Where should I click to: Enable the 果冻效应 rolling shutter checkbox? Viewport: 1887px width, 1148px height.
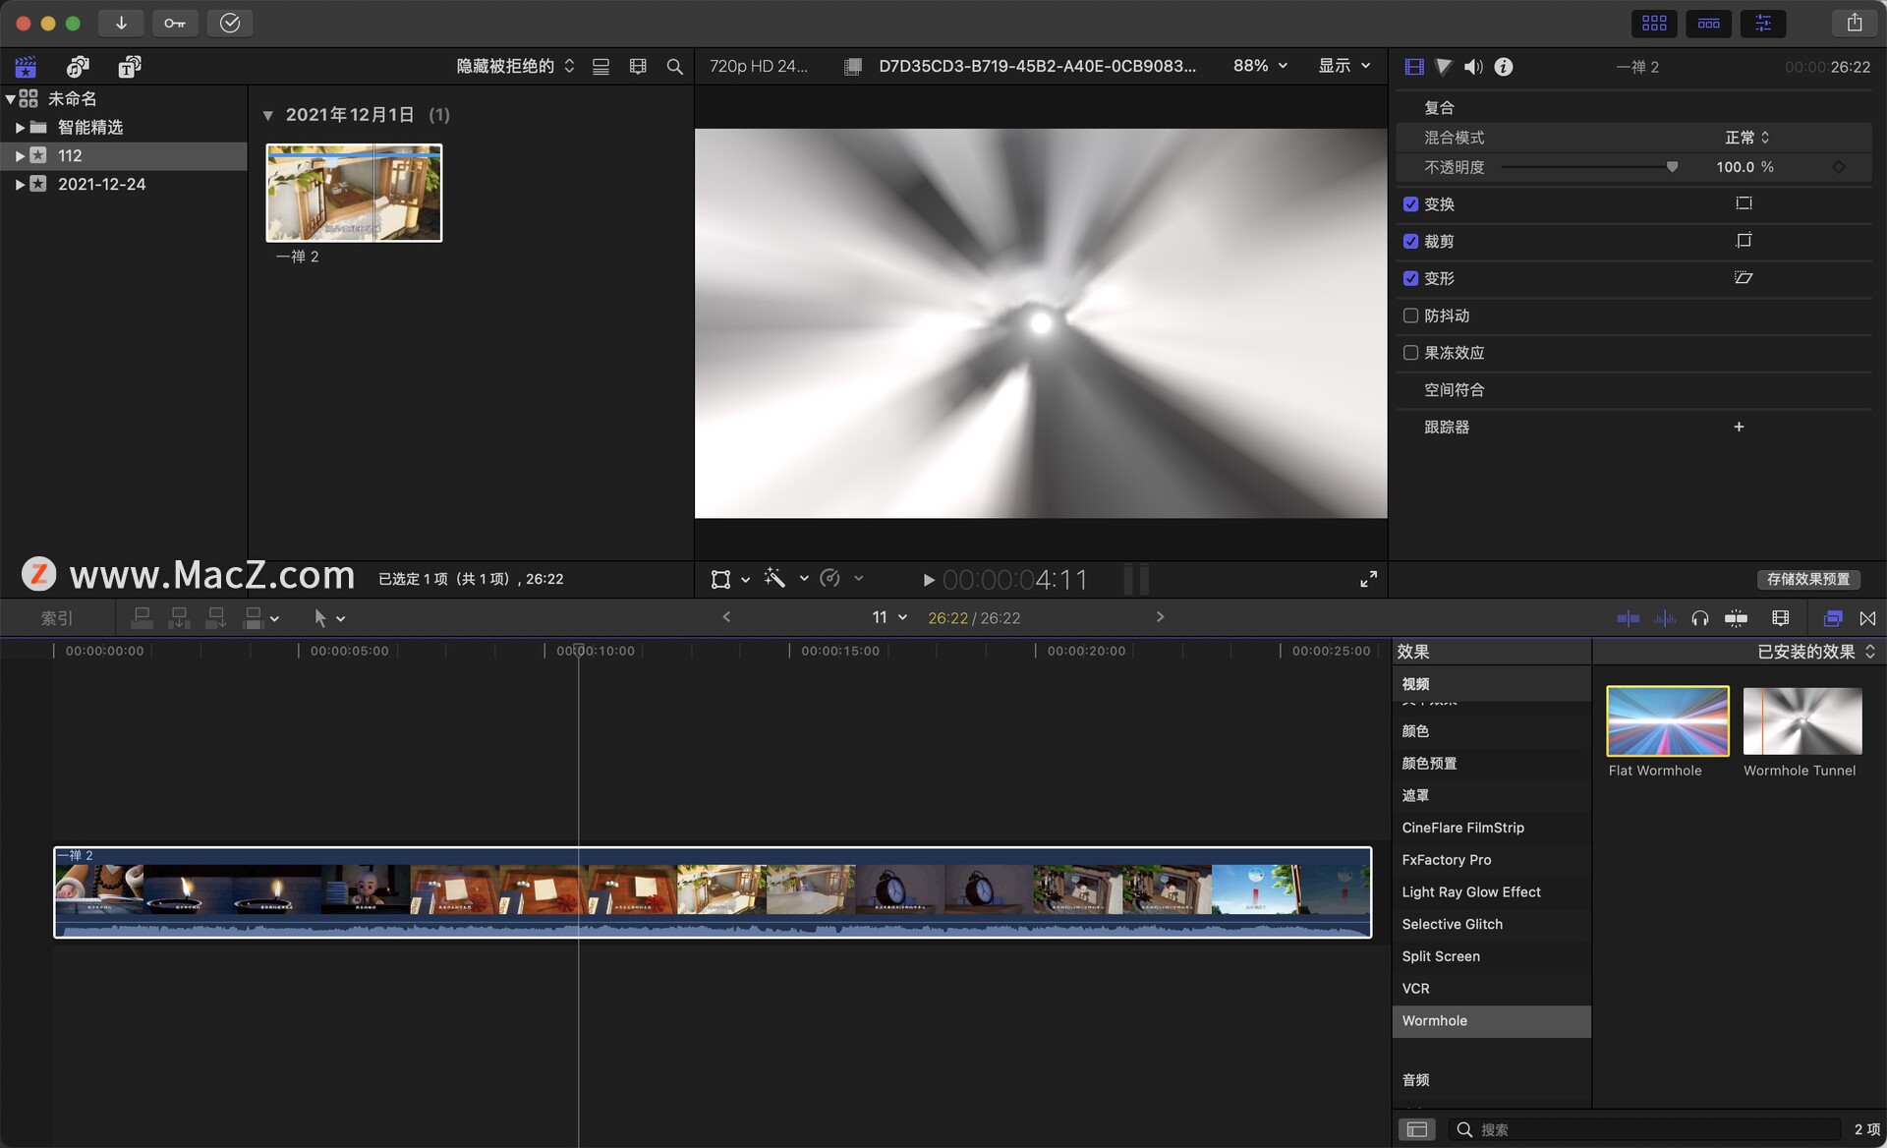pyautogui.click(x=1410, y=353)
